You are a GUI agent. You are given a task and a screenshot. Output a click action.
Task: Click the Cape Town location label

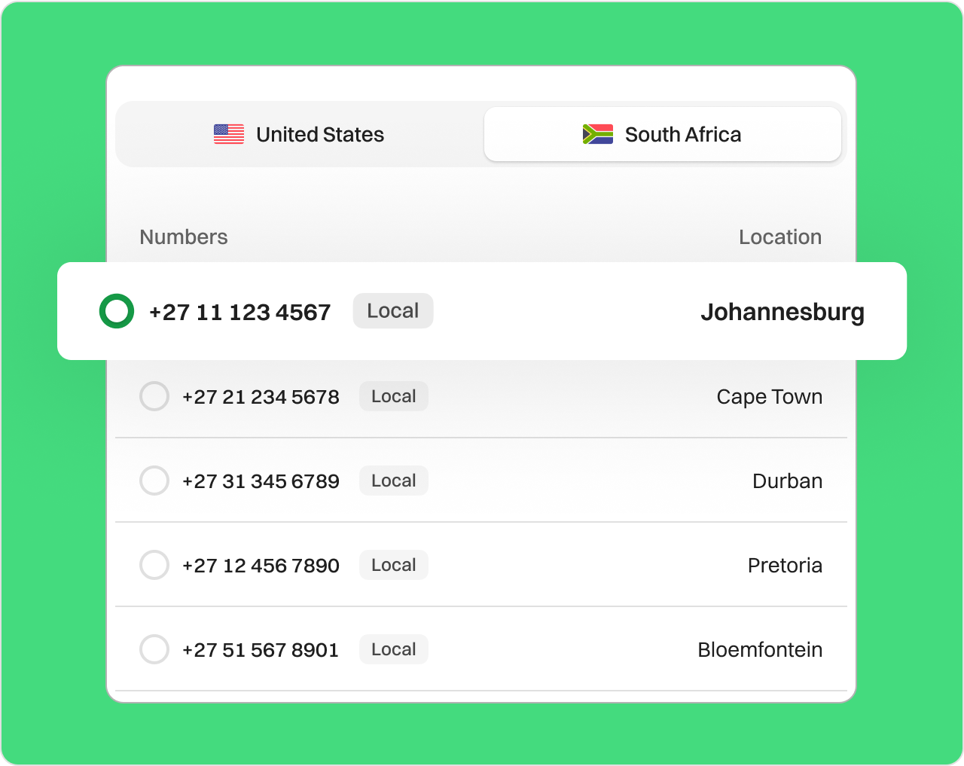[x=770, y=397]
